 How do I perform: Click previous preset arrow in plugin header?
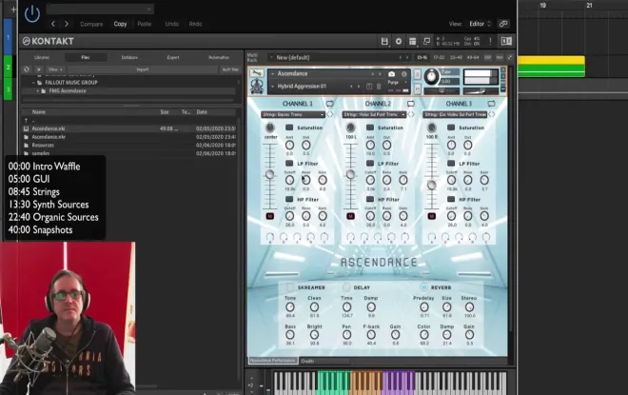(x=53, y=24)
